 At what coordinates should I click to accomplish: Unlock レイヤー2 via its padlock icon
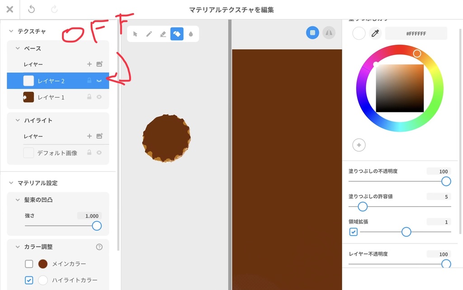pos(90,80)
